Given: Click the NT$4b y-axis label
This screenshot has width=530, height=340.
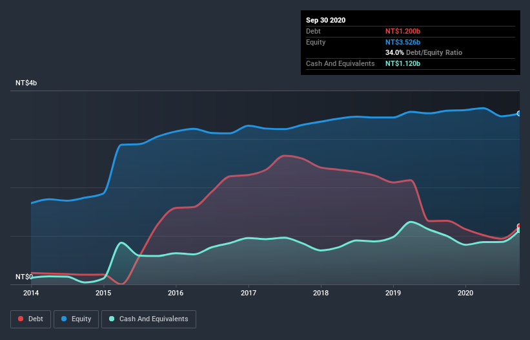Looking at the screenshot, I should pyautogui.click(x=26, y=83).
